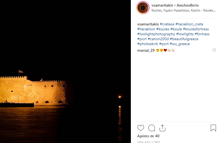Click the fortress night photo
The image size is (222, 143).
(x=65, y=71)
